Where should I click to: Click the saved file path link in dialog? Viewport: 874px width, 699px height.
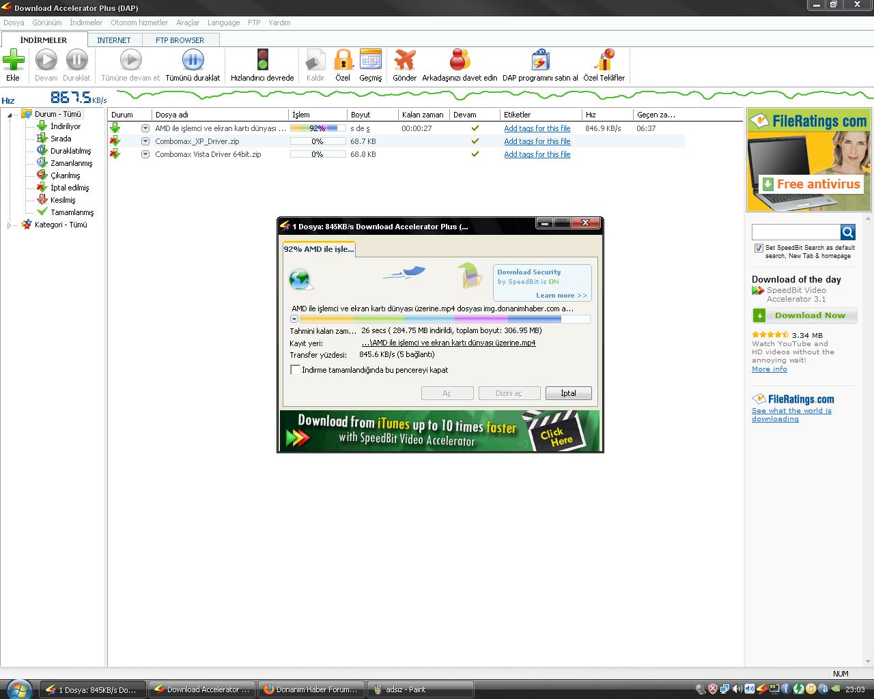click(x=449, y=343)
